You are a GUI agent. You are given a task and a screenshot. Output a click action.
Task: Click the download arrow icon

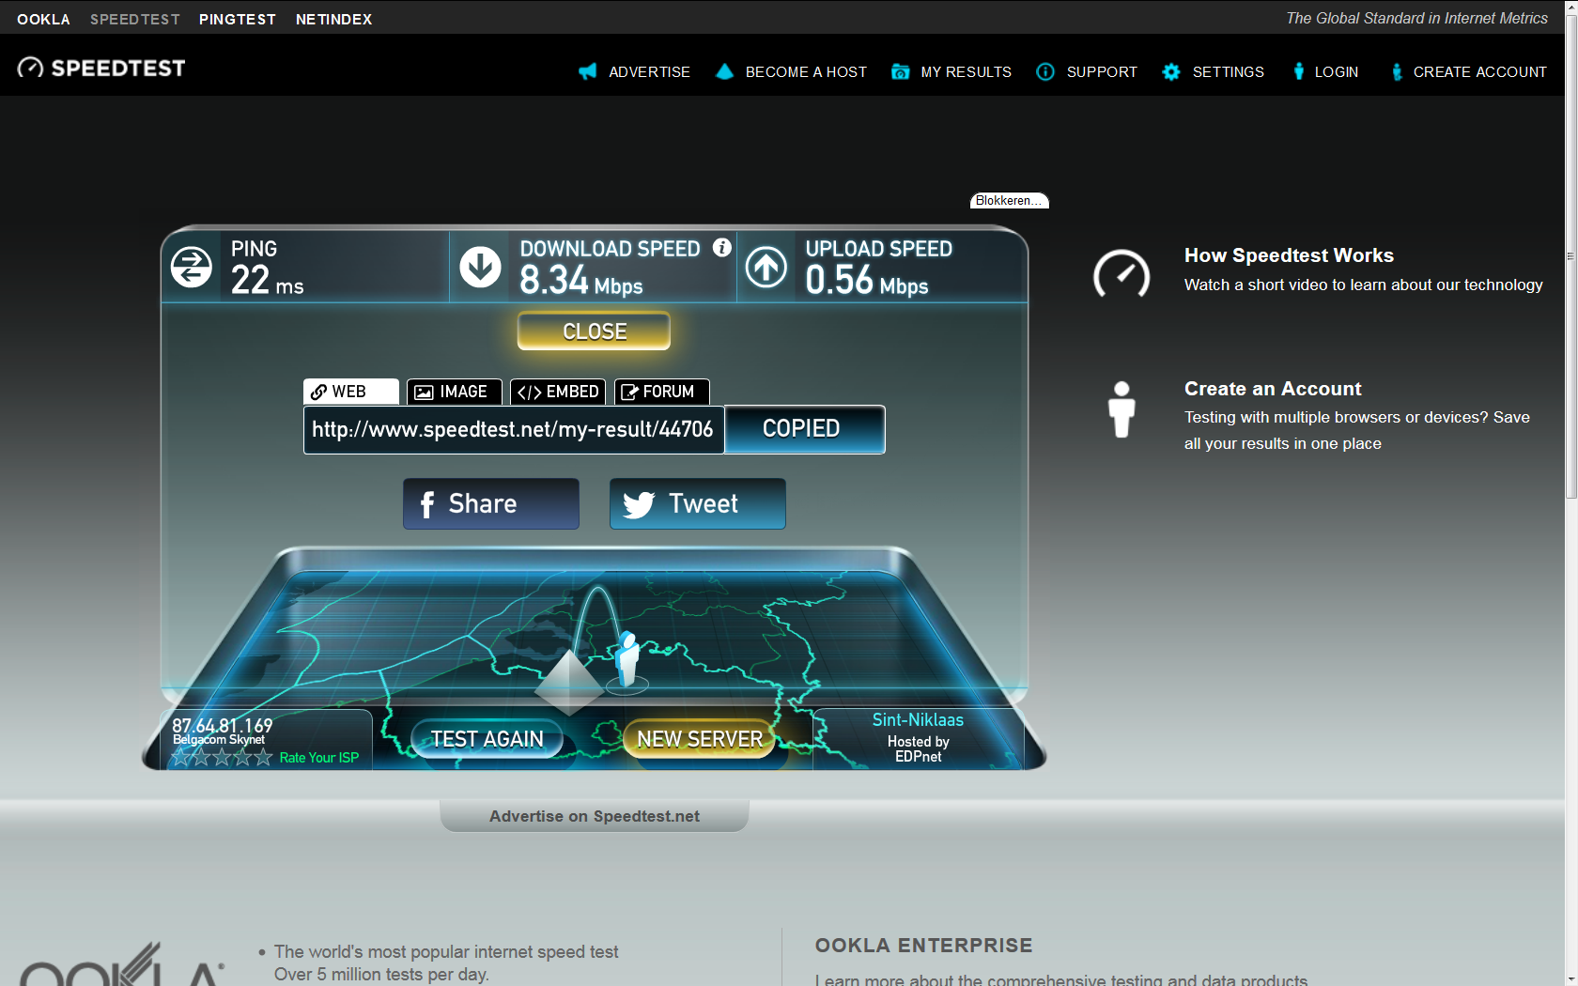pos(480,268)
